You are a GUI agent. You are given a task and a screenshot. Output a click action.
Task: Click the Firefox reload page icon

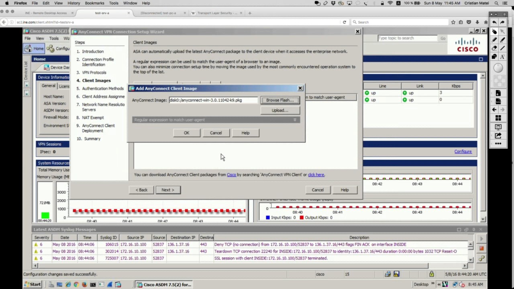click(x=344, y=22)
